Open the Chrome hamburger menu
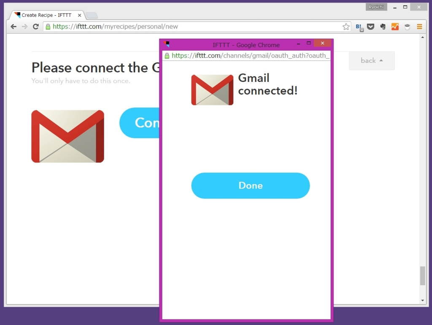The height and width of the screenshot is (325, 432). (x=419, y=27)
